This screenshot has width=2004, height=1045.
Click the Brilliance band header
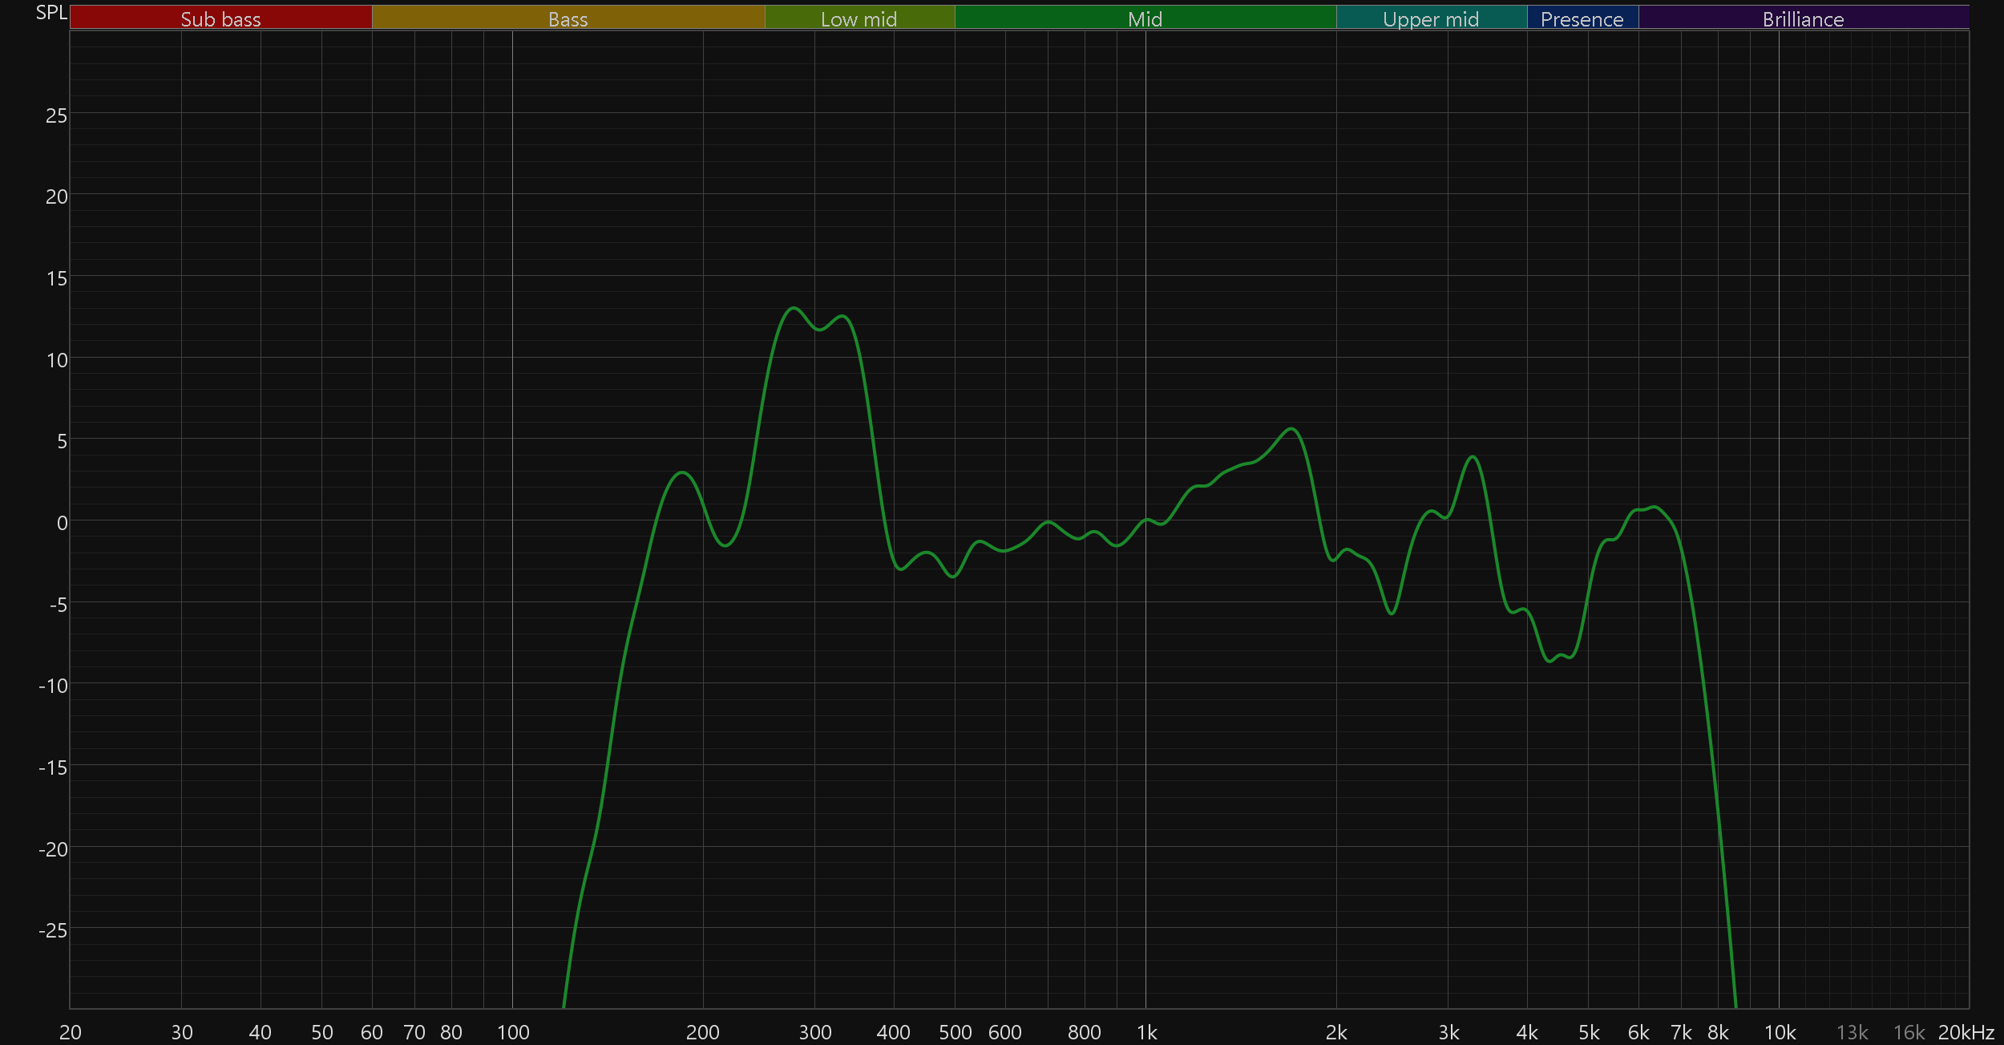point(1803,18)
